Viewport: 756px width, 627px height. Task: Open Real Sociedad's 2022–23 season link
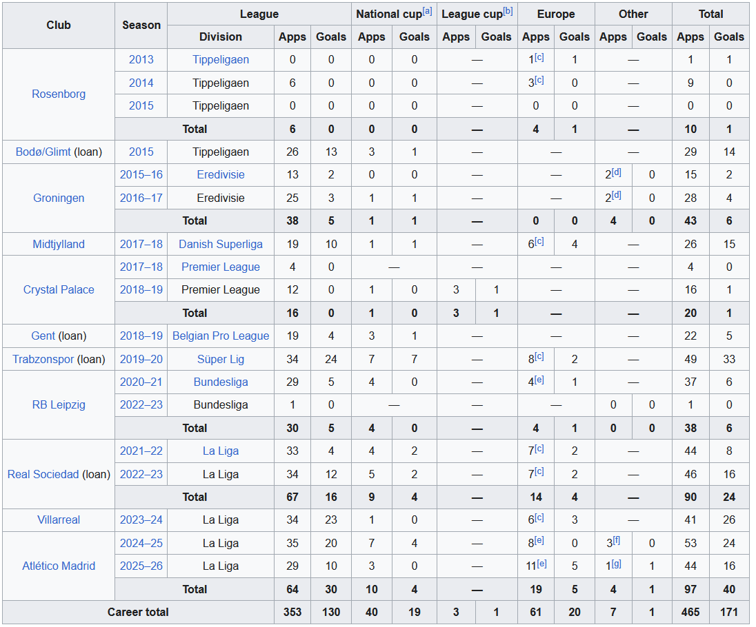[141, 474]
